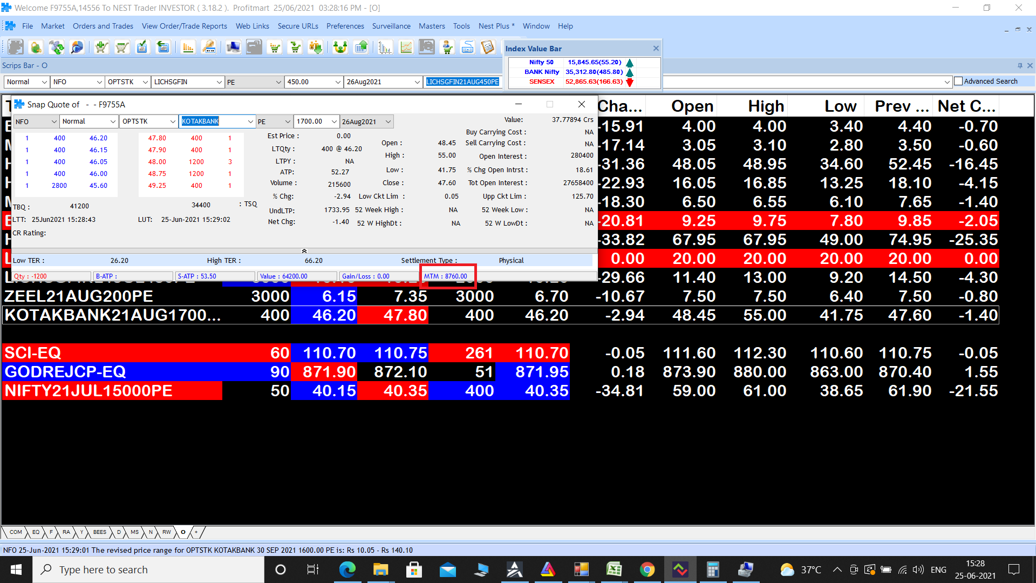1036x583 pixels.
Task: Select the KOTAKBANK21AUG1700 watchlist row
Action: coord(501,315)
